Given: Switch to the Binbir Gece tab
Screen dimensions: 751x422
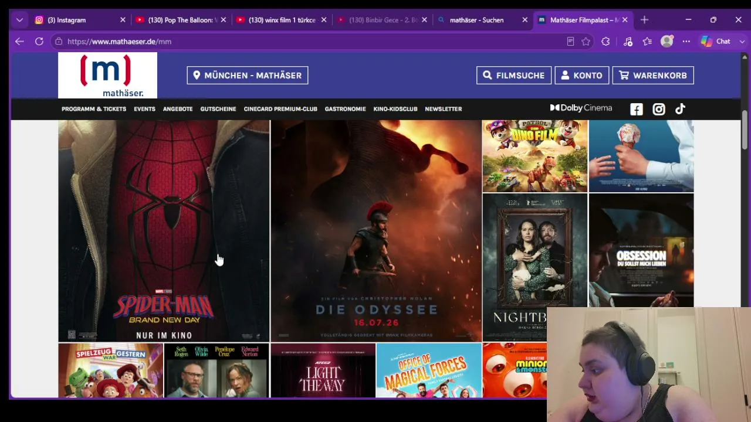Looking at the screenshot, I should click(x=383, y=20).
